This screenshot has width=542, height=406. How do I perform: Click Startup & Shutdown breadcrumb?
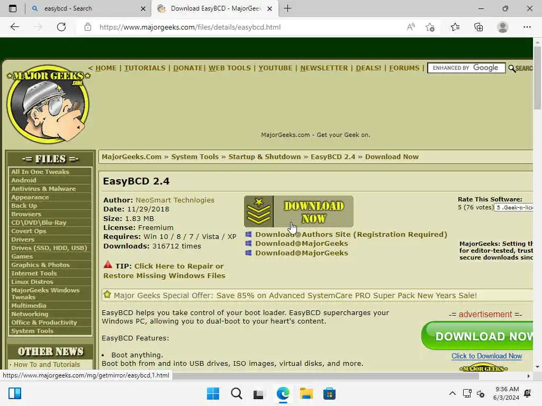[265, 156]
